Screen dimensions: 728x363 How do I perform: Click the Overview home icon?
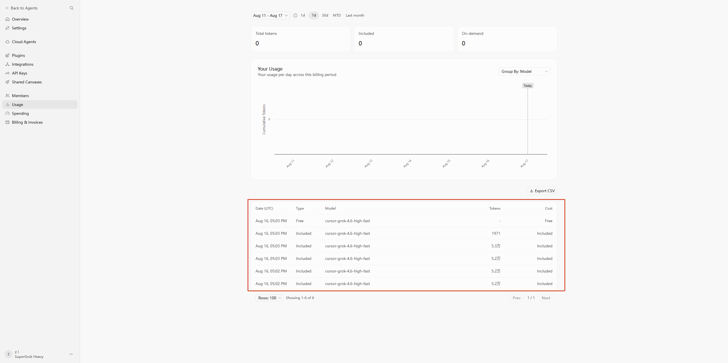pyautogui.click(x=7, y=19)
